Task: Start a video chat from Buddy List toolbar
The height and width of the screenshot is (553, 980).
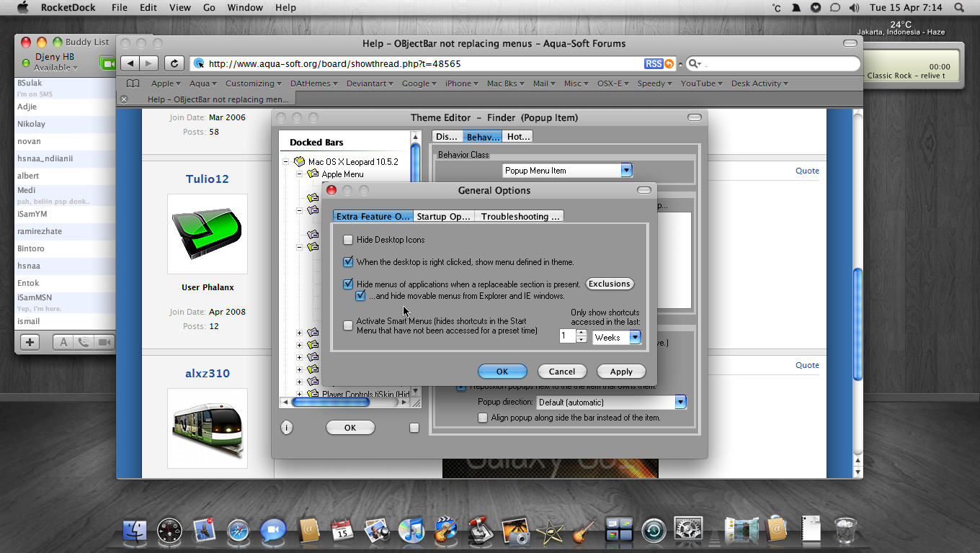Action: click(x=104, y=343)
